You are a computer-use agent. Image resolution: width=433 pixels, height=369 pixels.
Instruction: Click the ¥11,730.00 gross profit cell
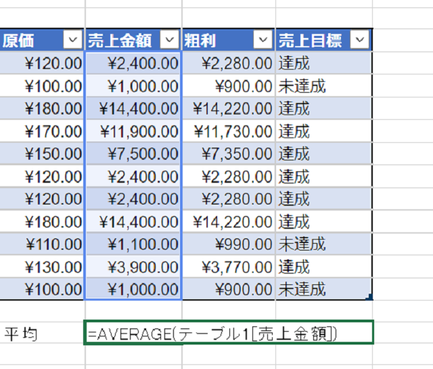click(229, 131)
